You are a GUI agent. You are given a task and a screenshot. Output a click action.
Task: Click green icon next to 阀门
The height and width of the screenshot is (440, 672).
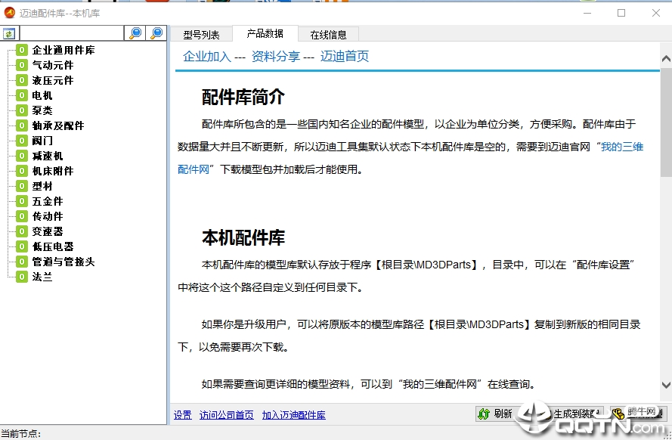pos(22,141)
